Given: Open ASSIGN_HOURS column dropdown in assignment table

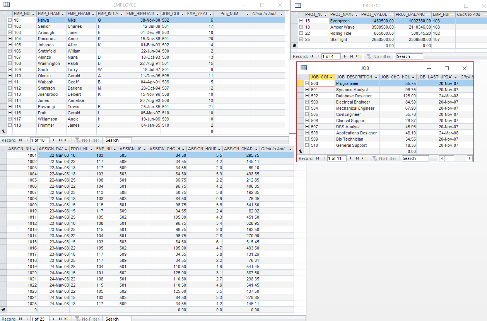Looking at the screenshot, I should point(219,149).
